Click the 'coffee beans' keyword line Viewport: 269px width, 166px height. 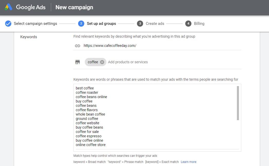coord(86,106)
